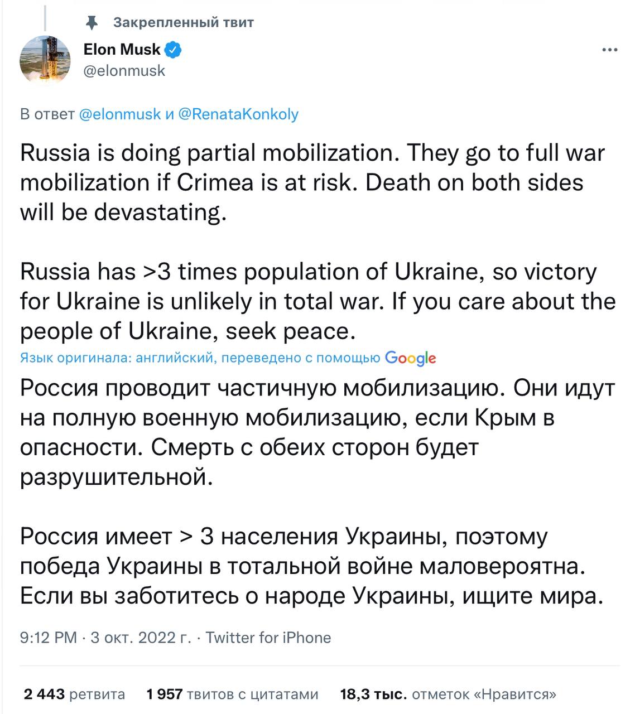
Task: View the 1 957 quote tweets
Action: coord(233,694)
